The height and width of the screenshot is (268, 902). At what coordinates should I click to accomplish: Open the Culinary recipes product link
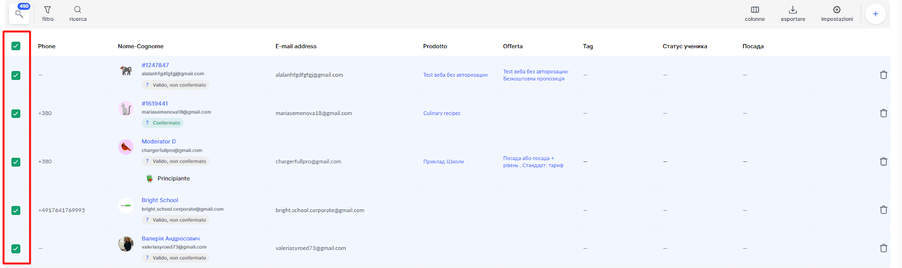click(441, 113)
